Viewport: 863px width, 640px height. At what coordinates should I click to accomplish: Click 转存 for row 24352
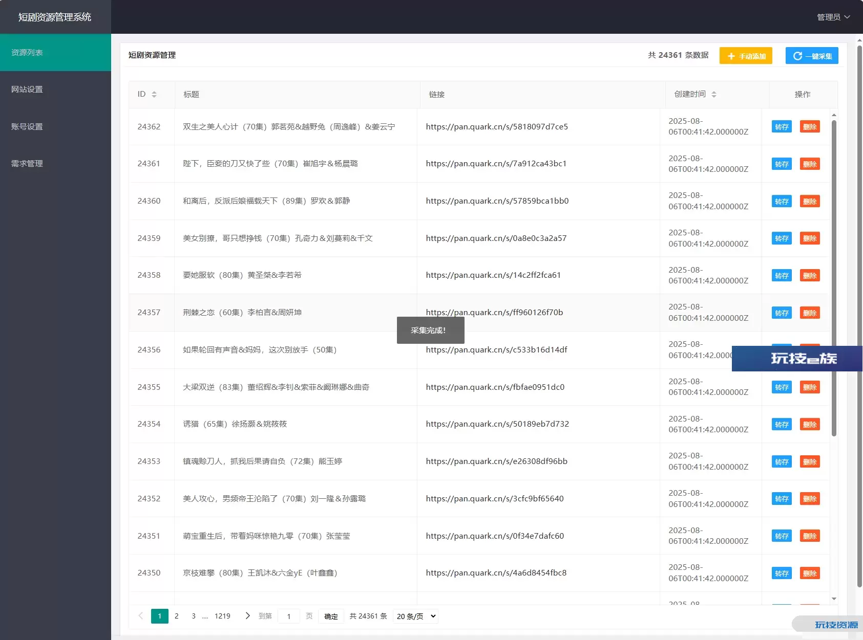pos(782,499)
